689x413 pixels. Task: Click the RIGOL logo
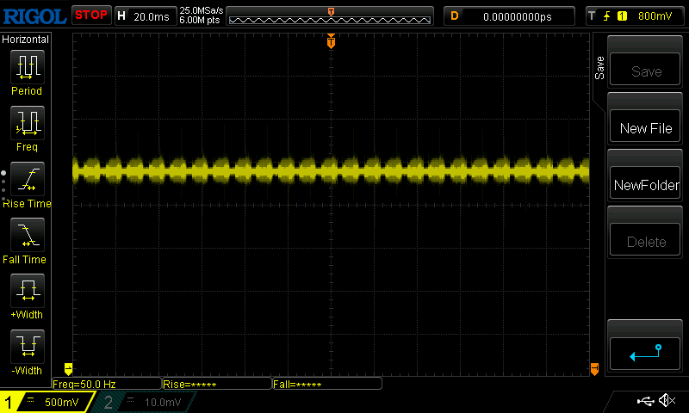tap(34, 16)
